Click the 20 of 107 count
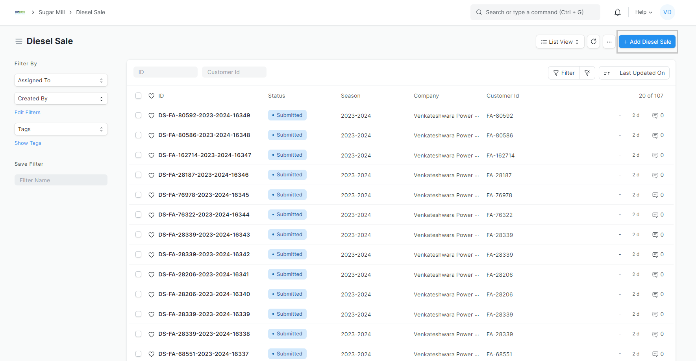The image size is (696, 361). coord(651,96)
